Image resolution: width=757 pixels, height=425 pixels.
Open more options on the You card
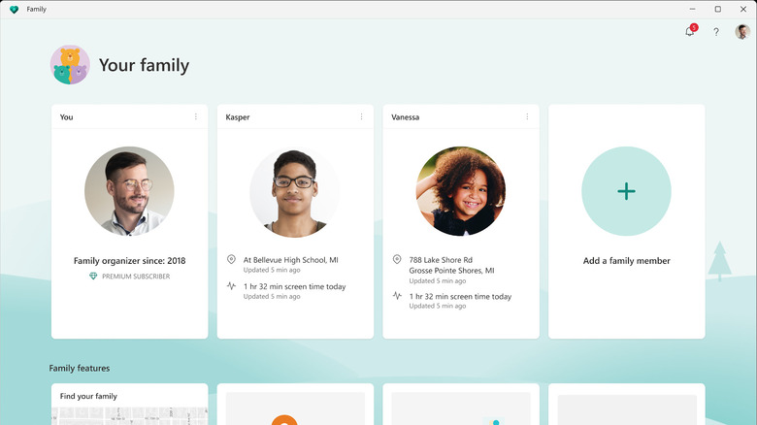[x=195, y=117]
